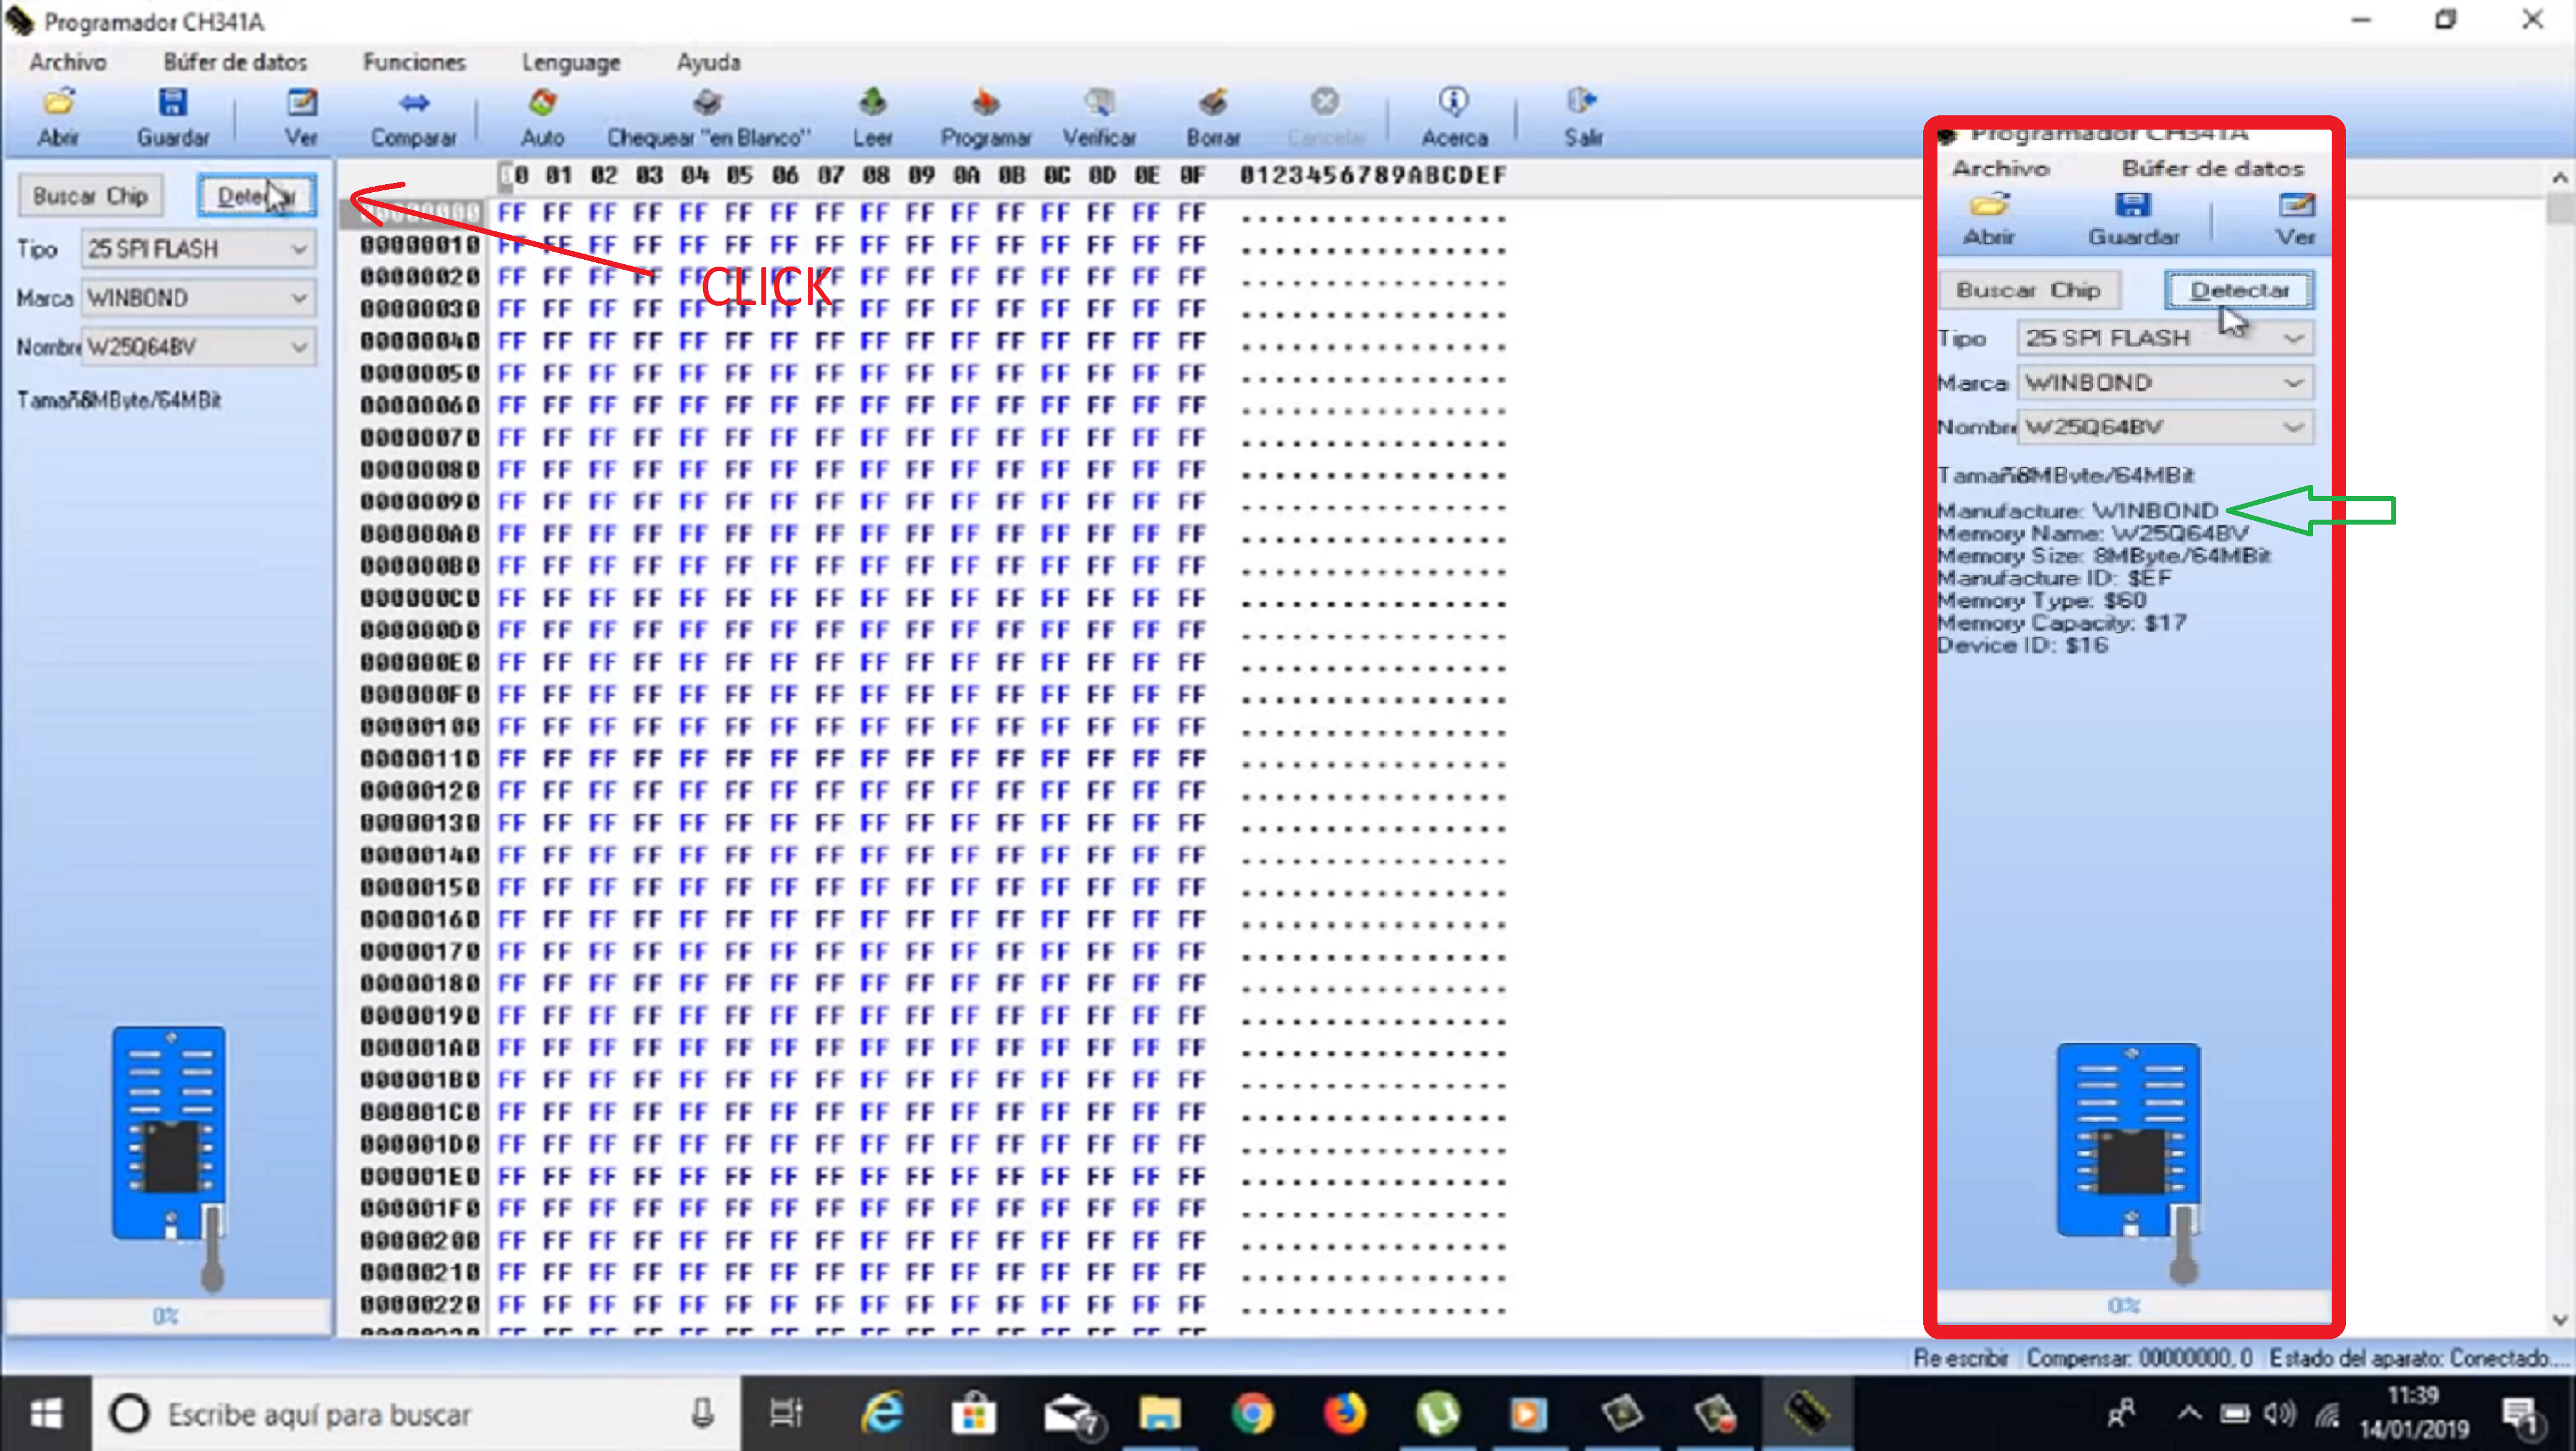Open the volume control in system tray
This screenshot has width=2576, height=1451.
(x=2280, y=1413)
